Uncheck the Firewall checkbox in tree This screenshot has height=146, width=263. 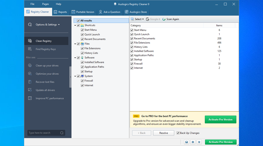(82, 81)
